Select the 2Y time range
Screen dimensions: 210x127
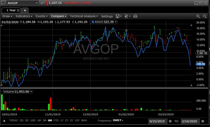(x=66, y=121)
